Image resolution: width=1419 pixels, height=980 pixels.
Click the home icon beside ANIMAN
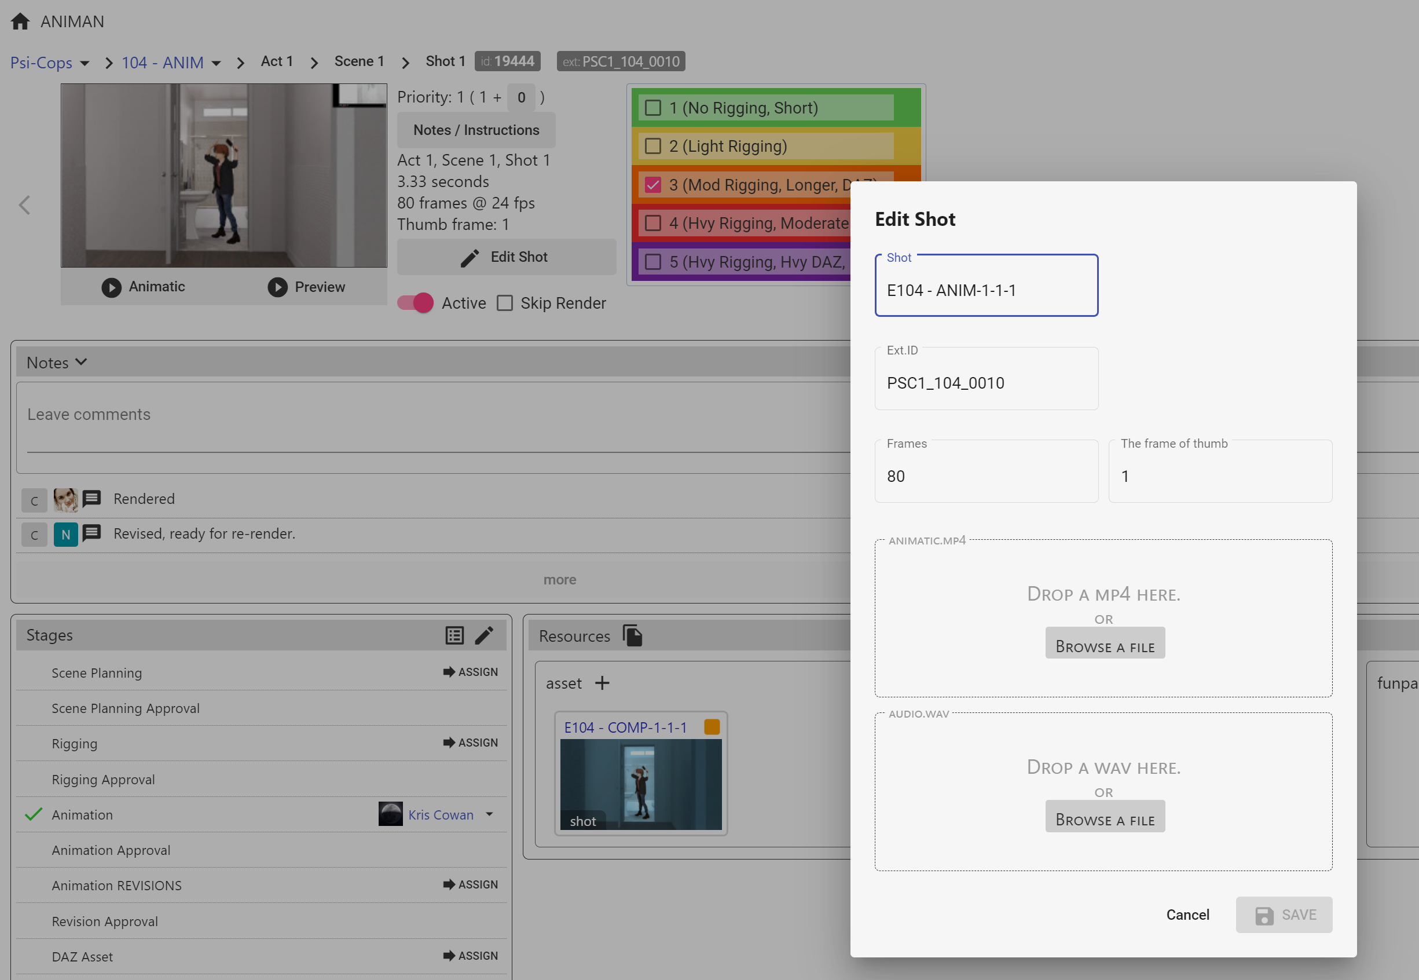tap(20, 21)
